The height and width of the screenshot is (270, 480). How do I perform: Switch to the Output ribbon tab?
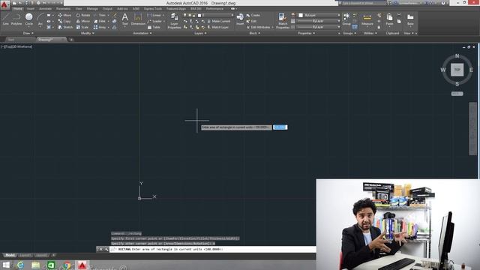[107, 9]
